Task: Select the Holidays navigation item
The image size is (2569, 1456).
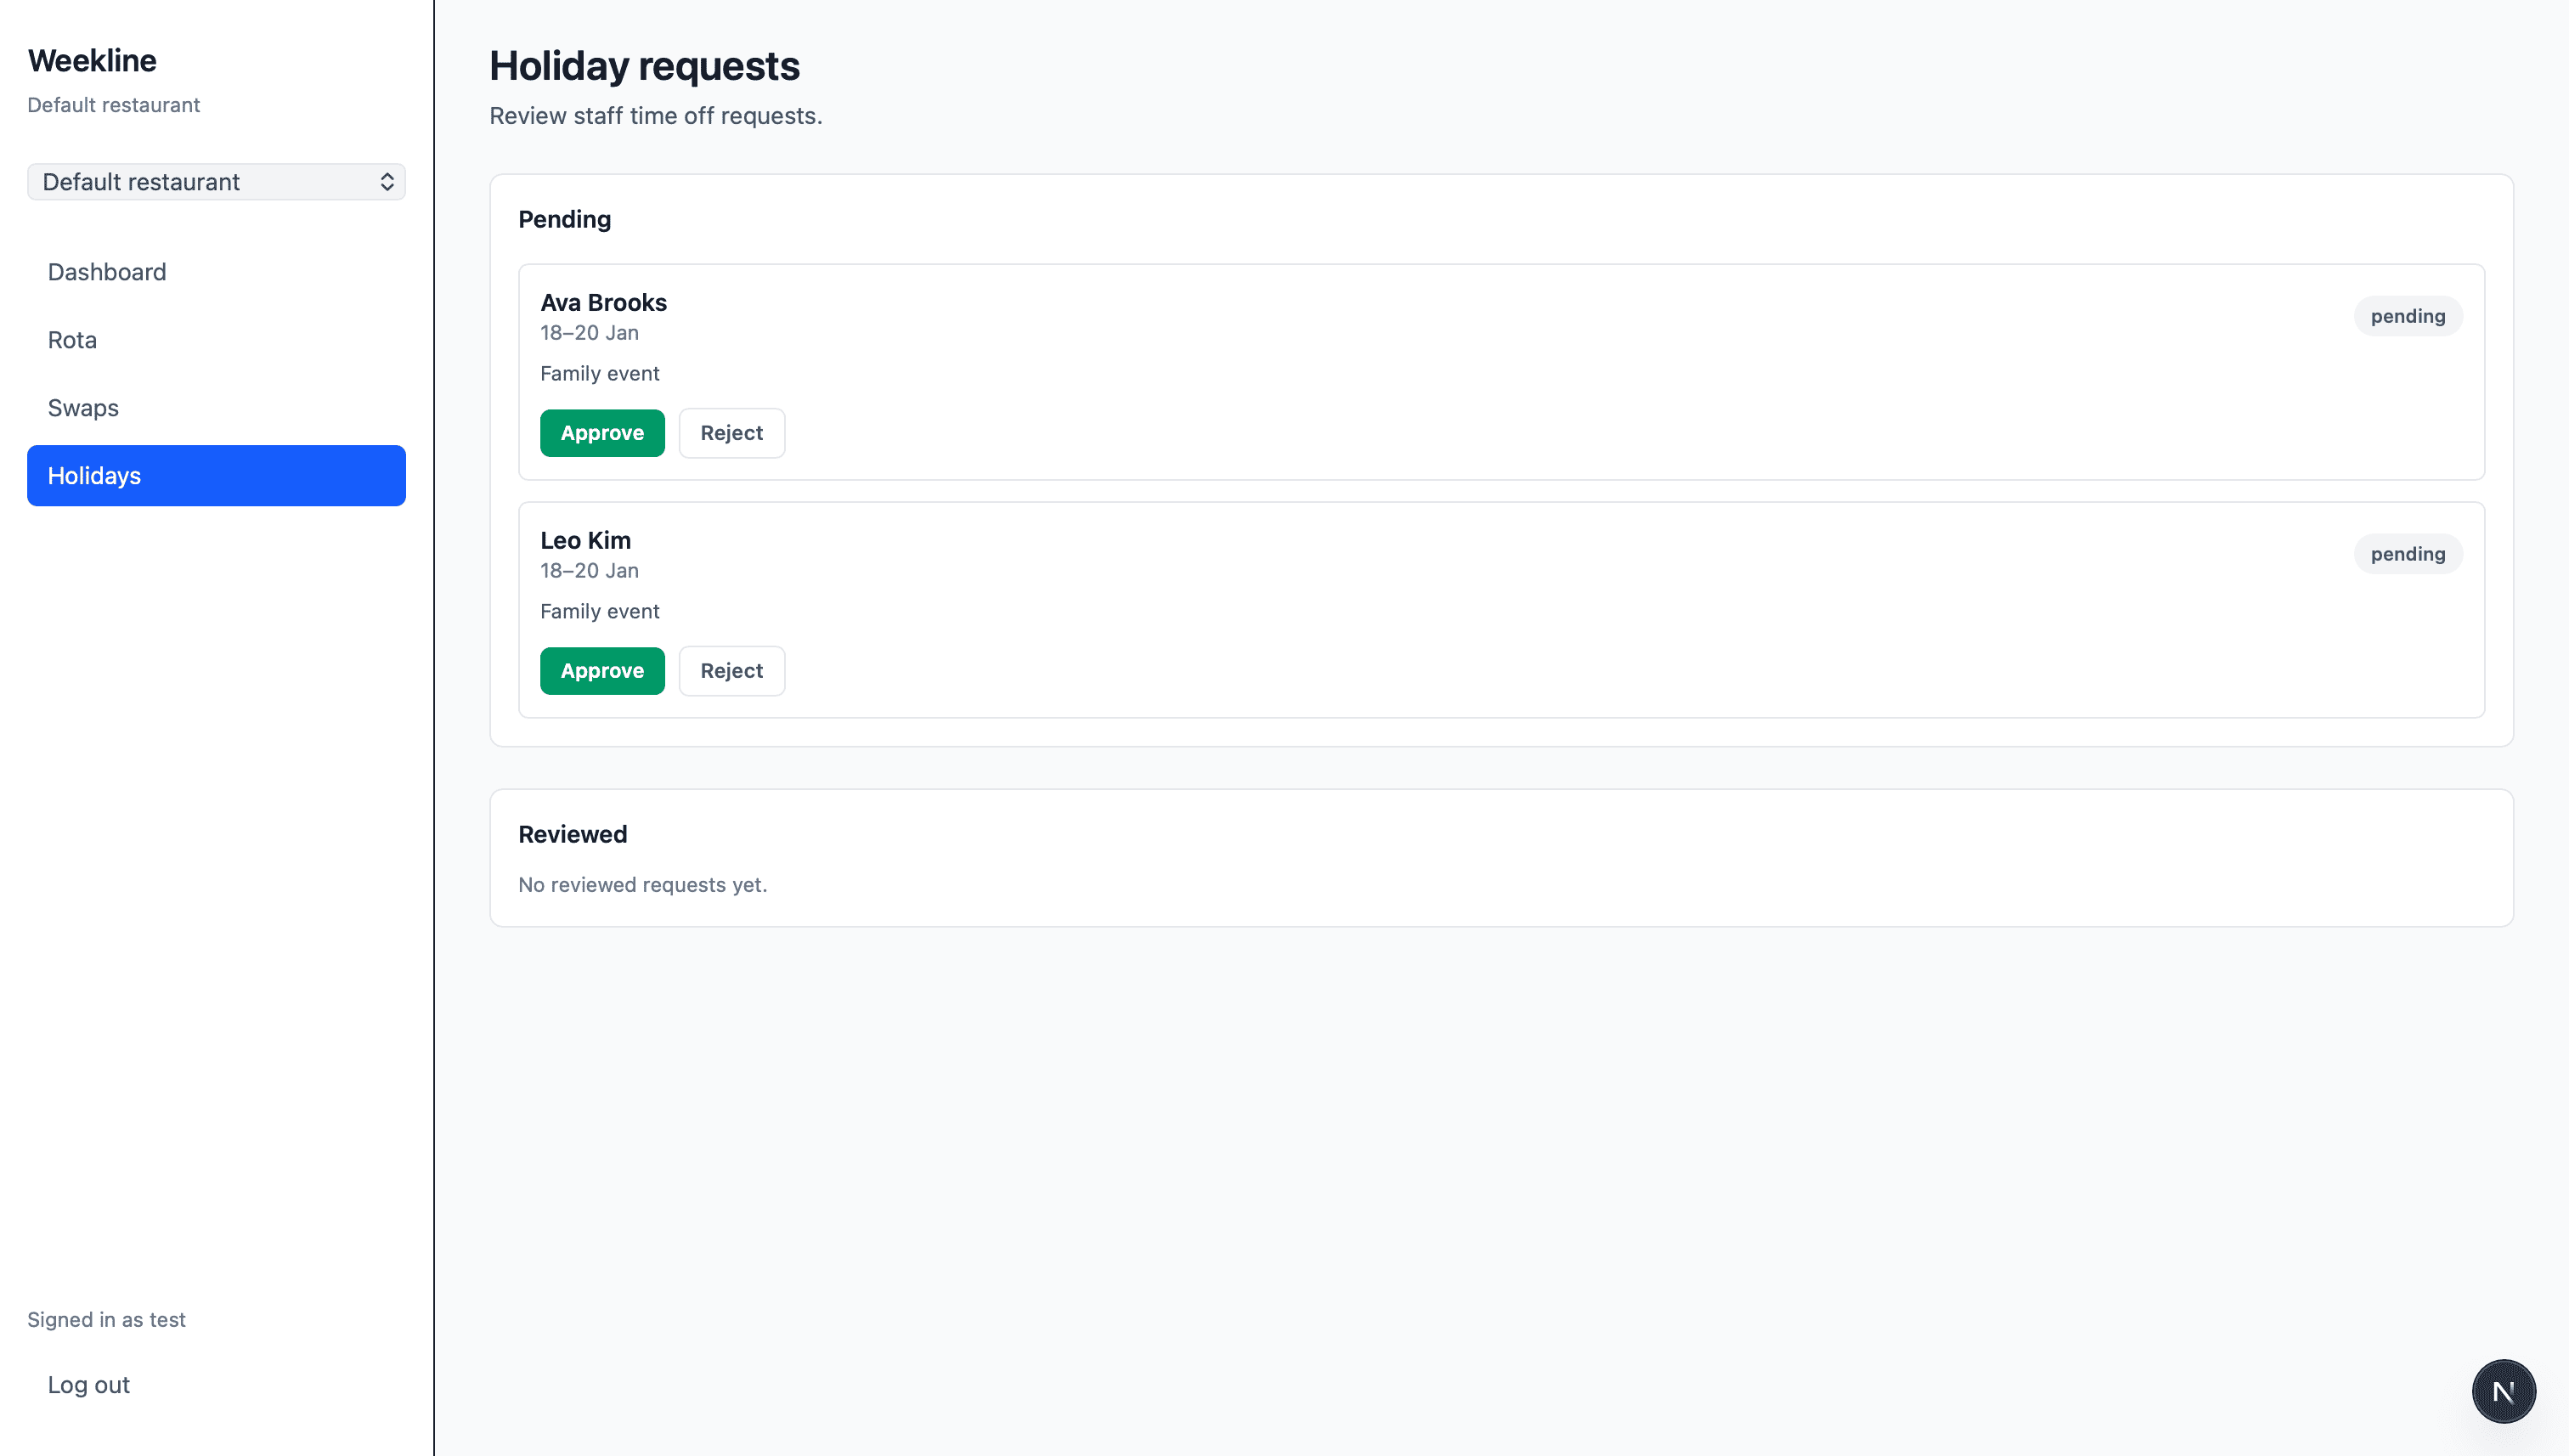Action: point(94,475)
